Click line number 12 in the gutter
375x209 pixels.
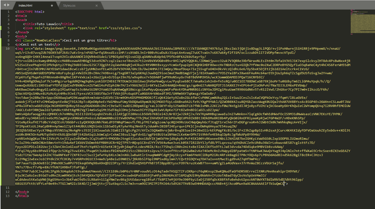[x=8, y=192]
